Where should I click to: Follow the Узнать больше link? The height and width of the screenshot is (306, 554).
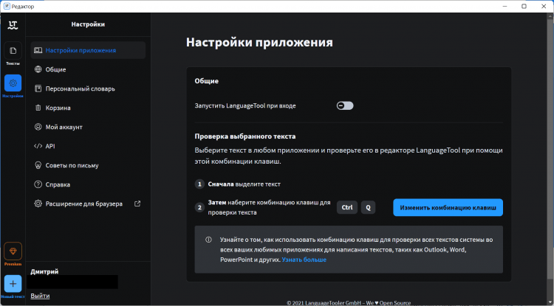304,260
